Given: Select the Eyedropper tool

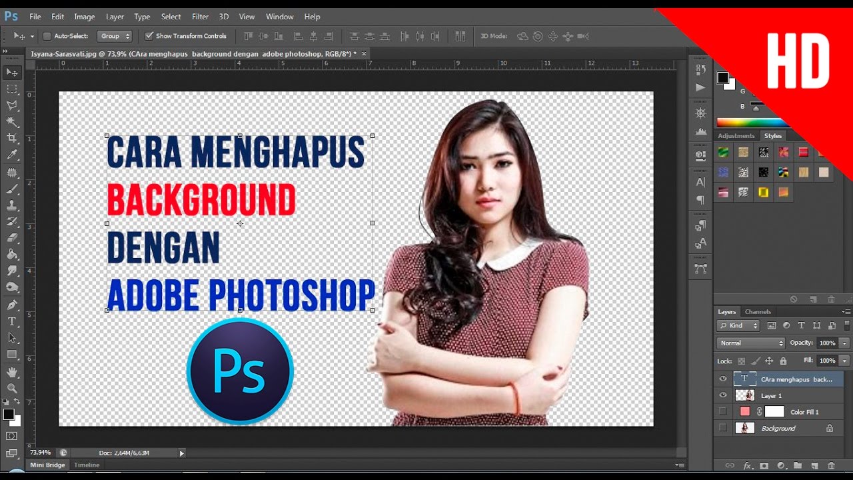Looking at the screenshot, I should coord(12,155).
